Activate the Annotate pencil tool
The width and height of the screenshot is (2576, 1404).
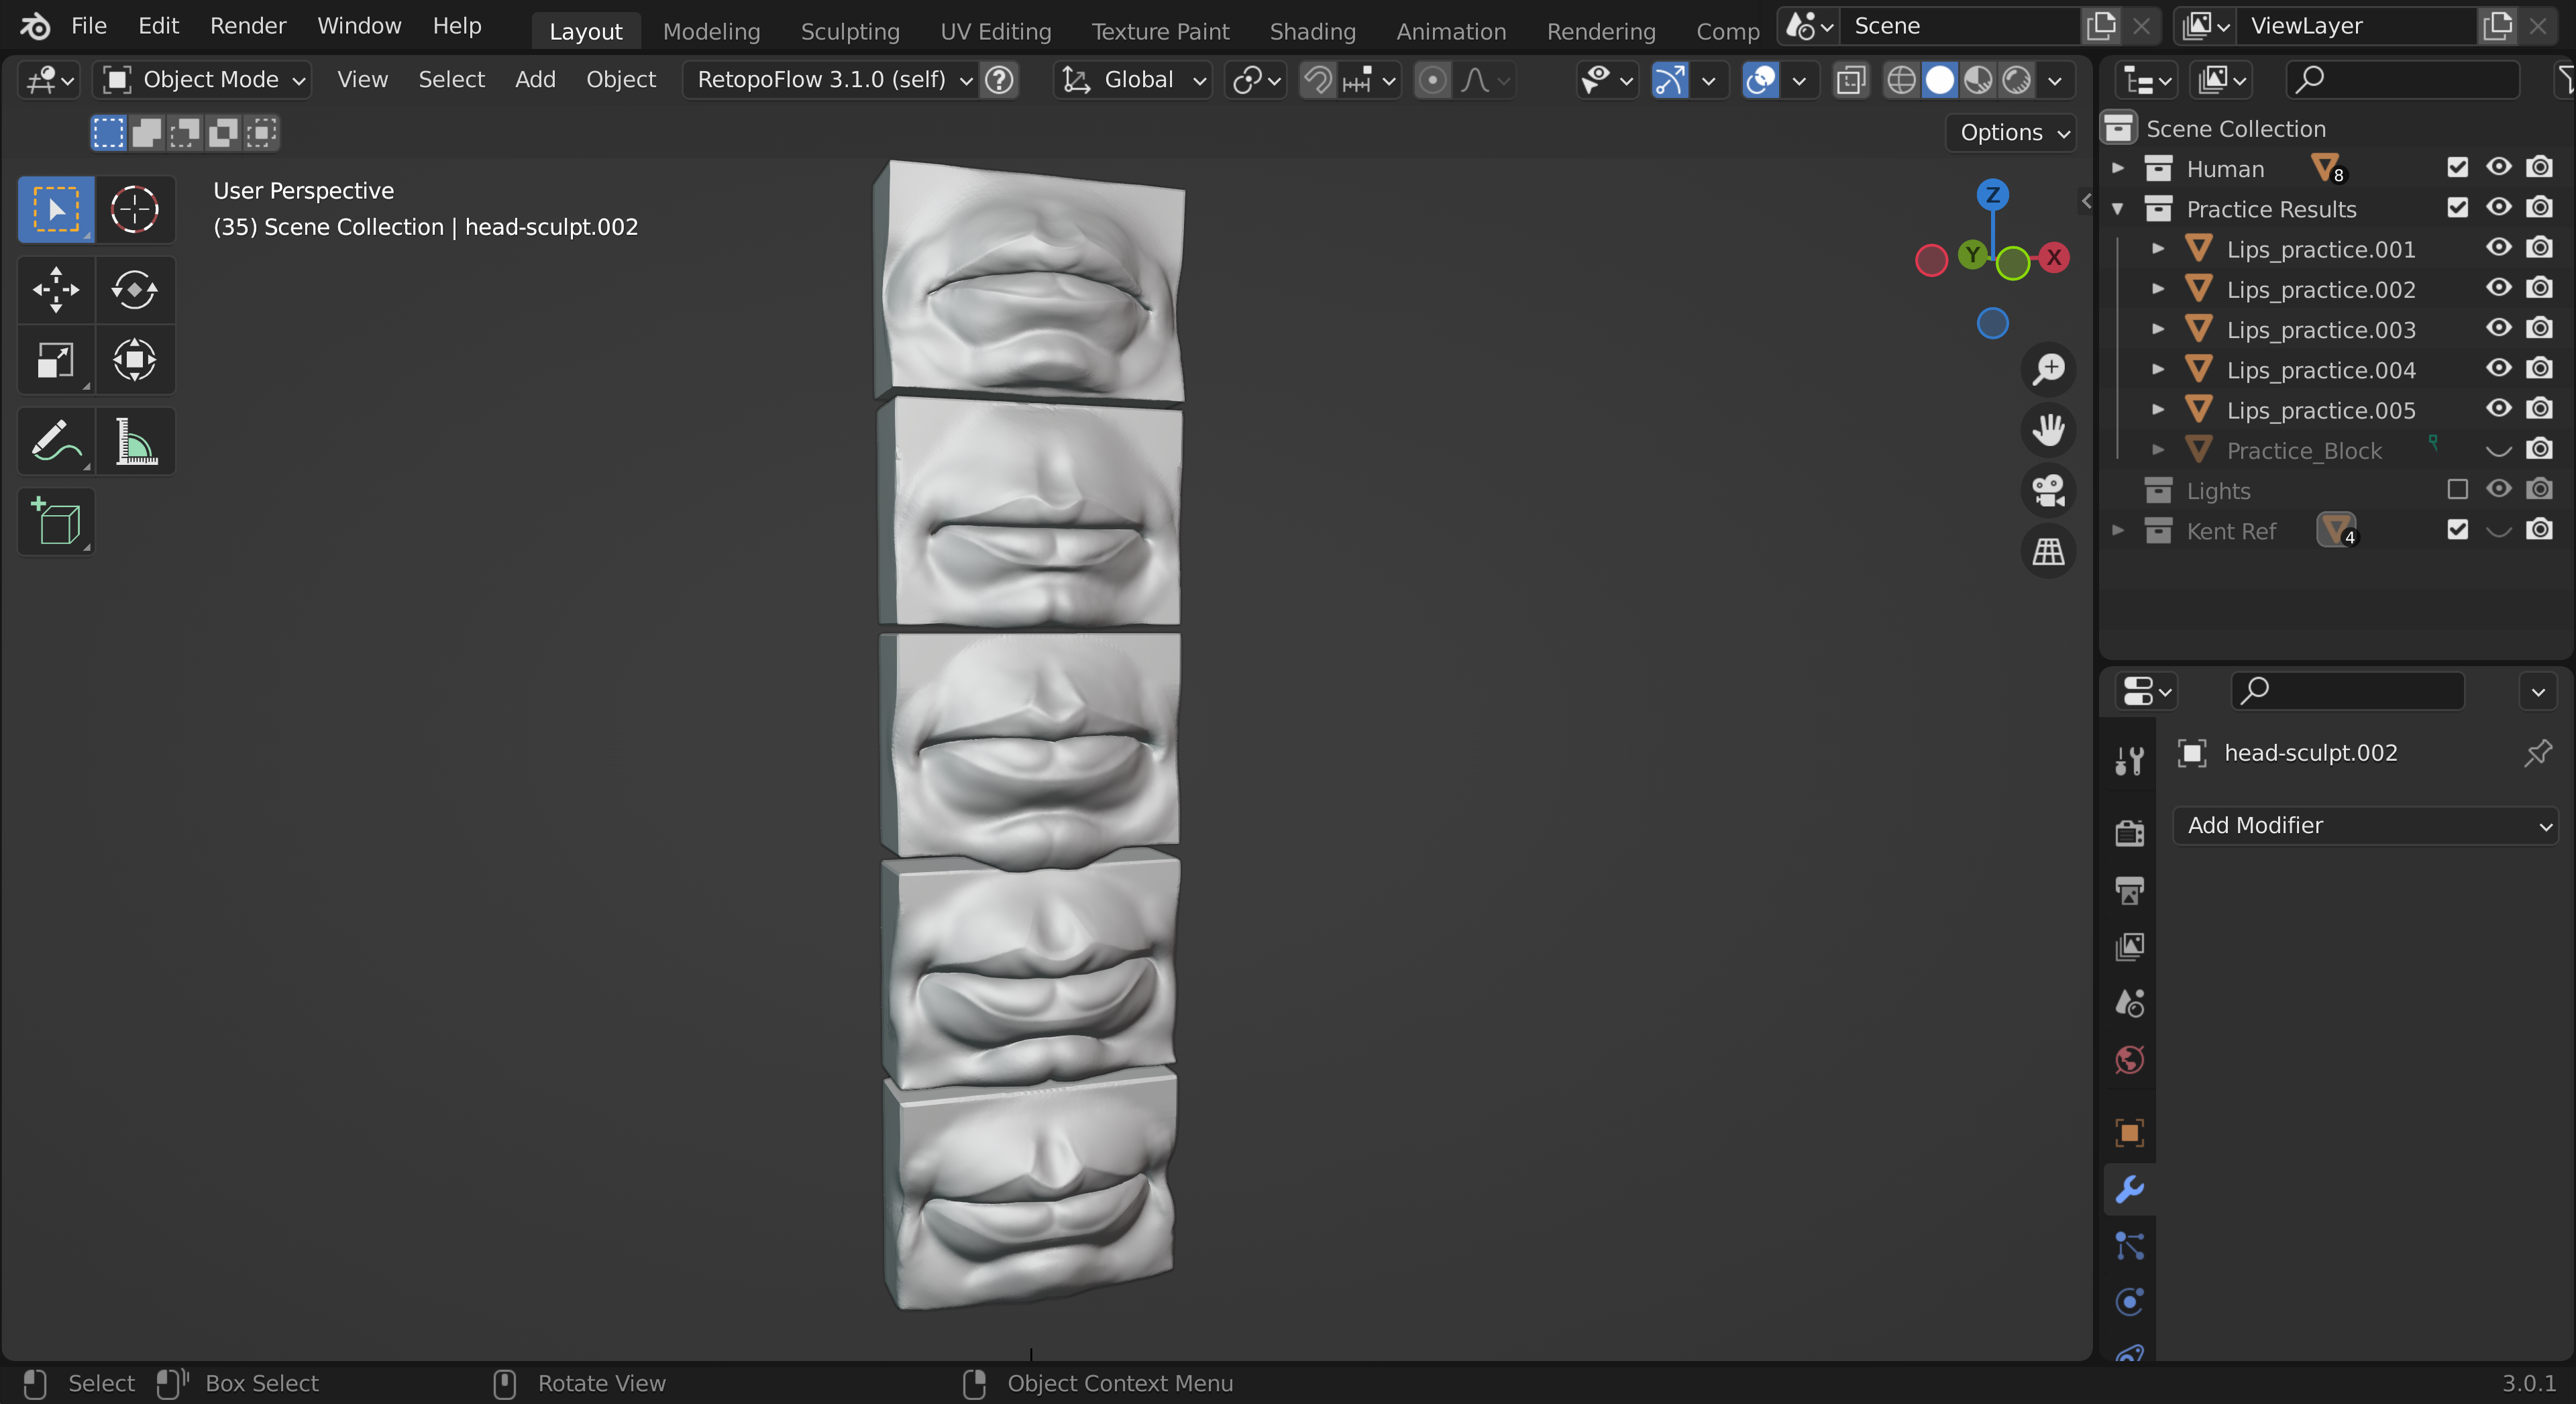pyautogui.click(x=56, y=441)
